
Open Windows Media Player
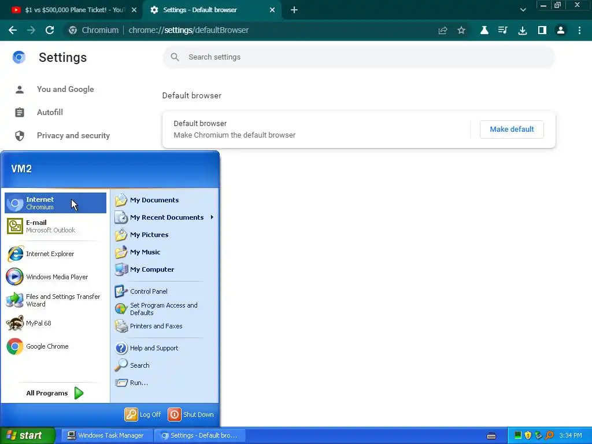[55, 277]
